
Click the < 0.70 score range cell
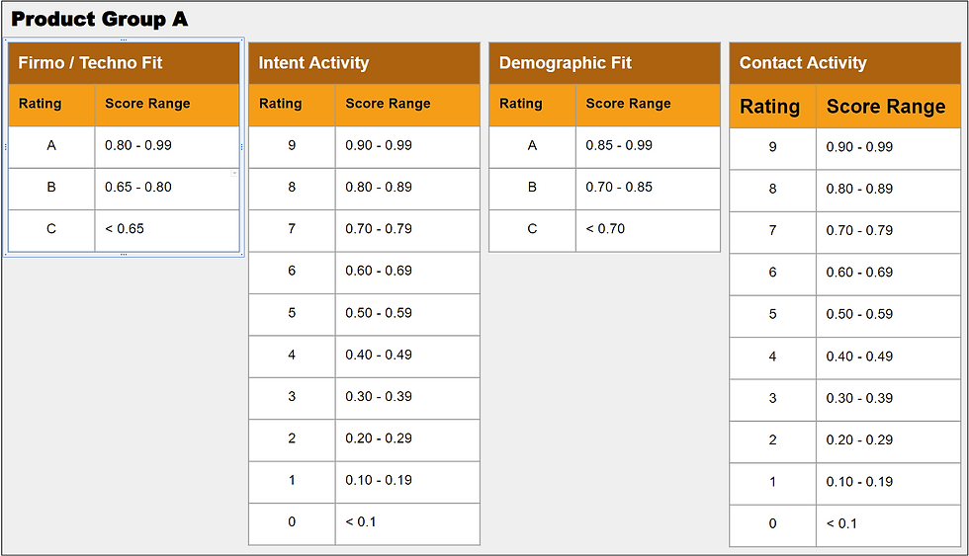click(x=649, y=231)
